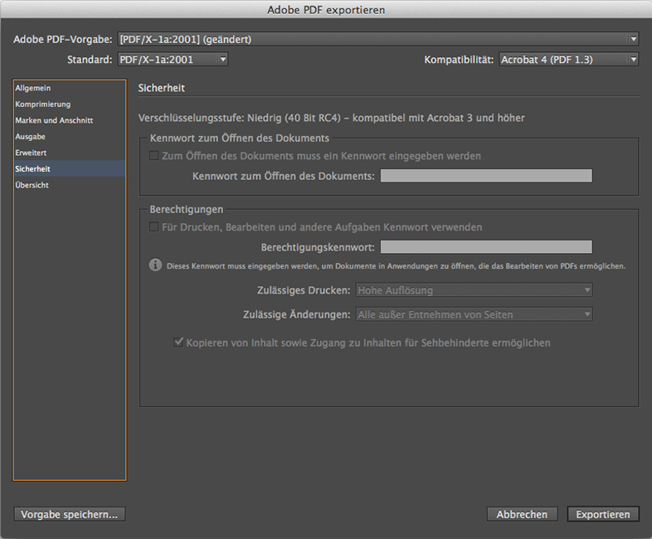Click the Verschlüsselungsstufe Niedrig text line
The width and height of the screenshot is (652, 539).
point(332,118)
